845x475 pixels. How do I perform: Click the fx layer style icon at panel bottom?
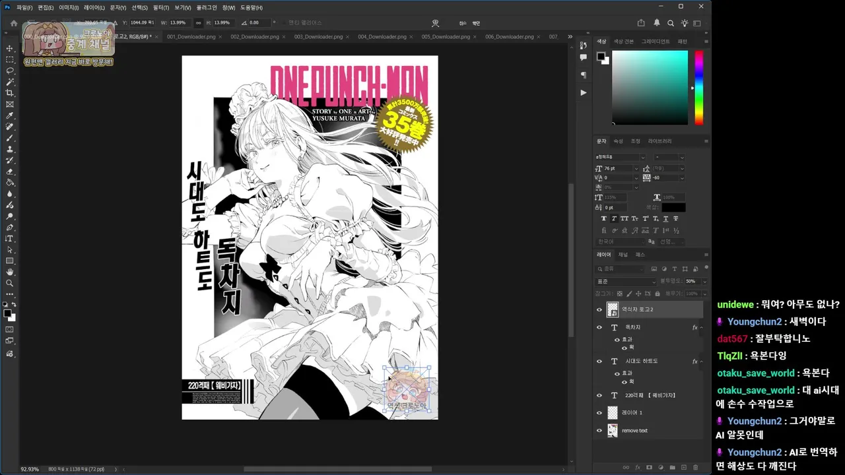[x=638, y=467]
